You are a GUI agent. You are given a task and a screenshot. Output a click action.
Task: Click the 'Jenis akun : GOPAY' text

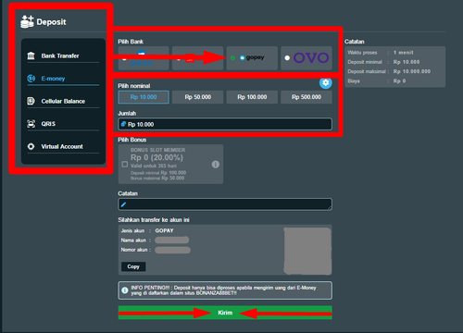(x=147, y=230)
